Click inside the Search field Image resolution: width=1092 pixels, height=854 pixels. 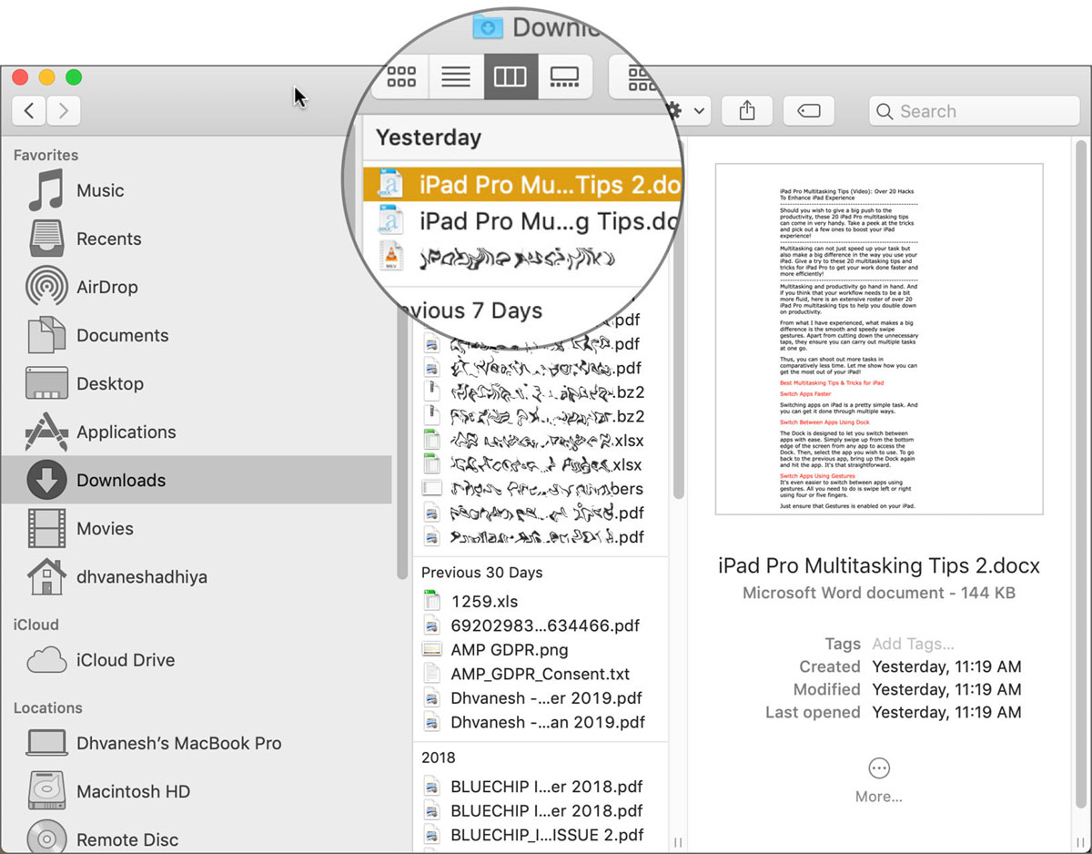974,110
